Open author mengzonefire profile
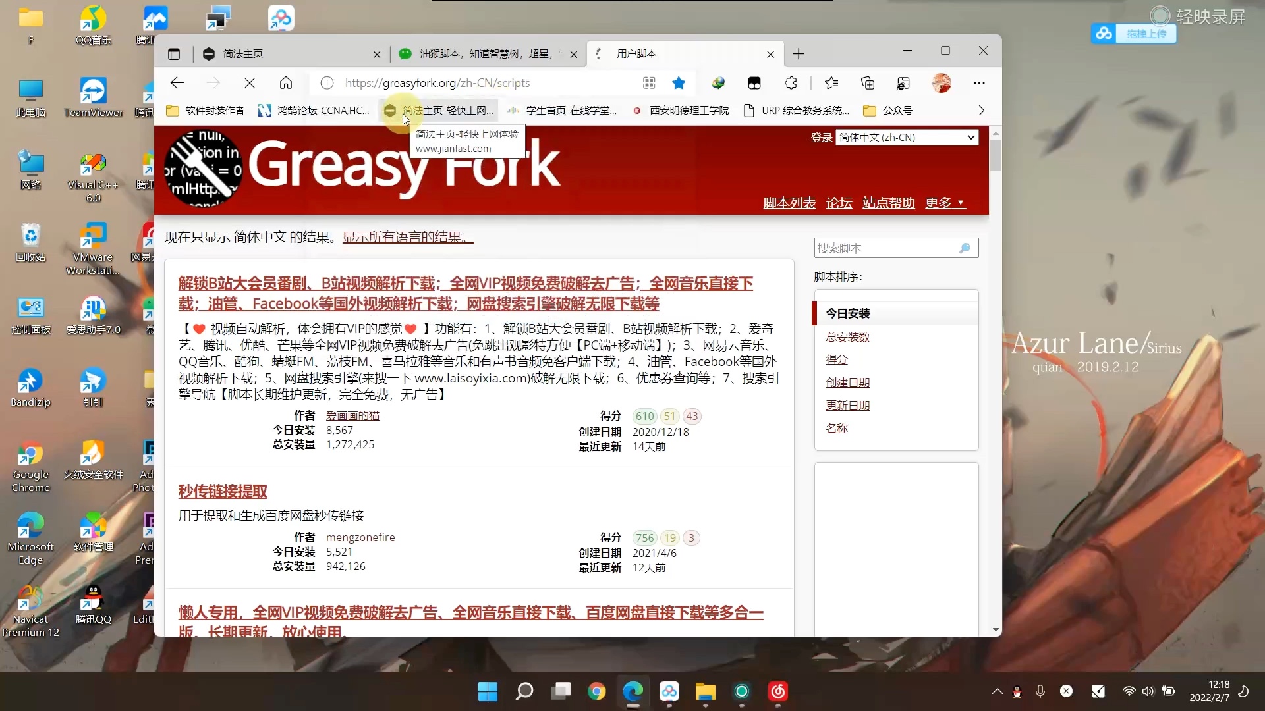Screen dimensions: 1265x711 click(360, 537)
